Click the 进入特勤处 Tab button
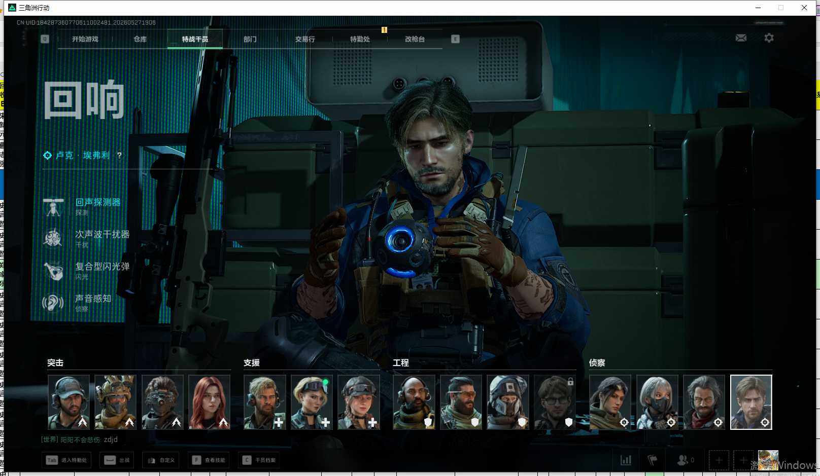This screenshot has height=476, width=820. (66, 460)
